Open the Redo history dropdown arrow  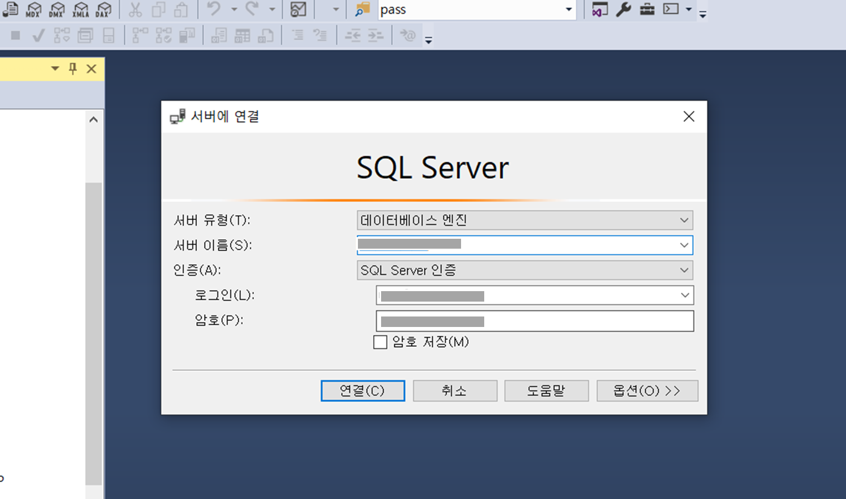tap(272, 9)
